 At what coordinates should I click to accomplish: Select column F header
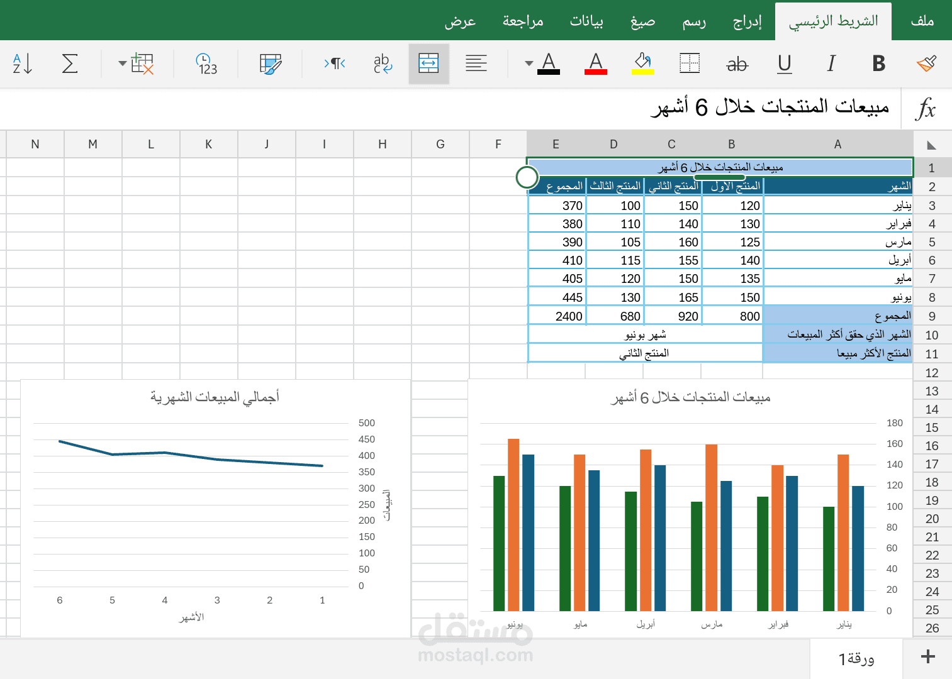[x=498, y=144]
